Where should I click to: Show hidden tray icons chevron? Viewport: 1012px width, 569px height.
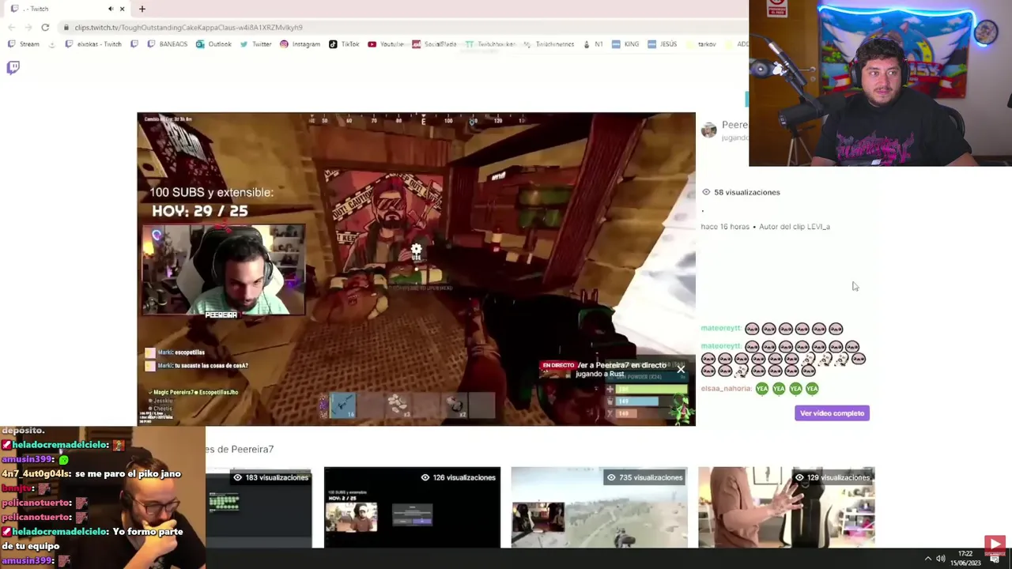pyautogui.click(x=928, y=559)
